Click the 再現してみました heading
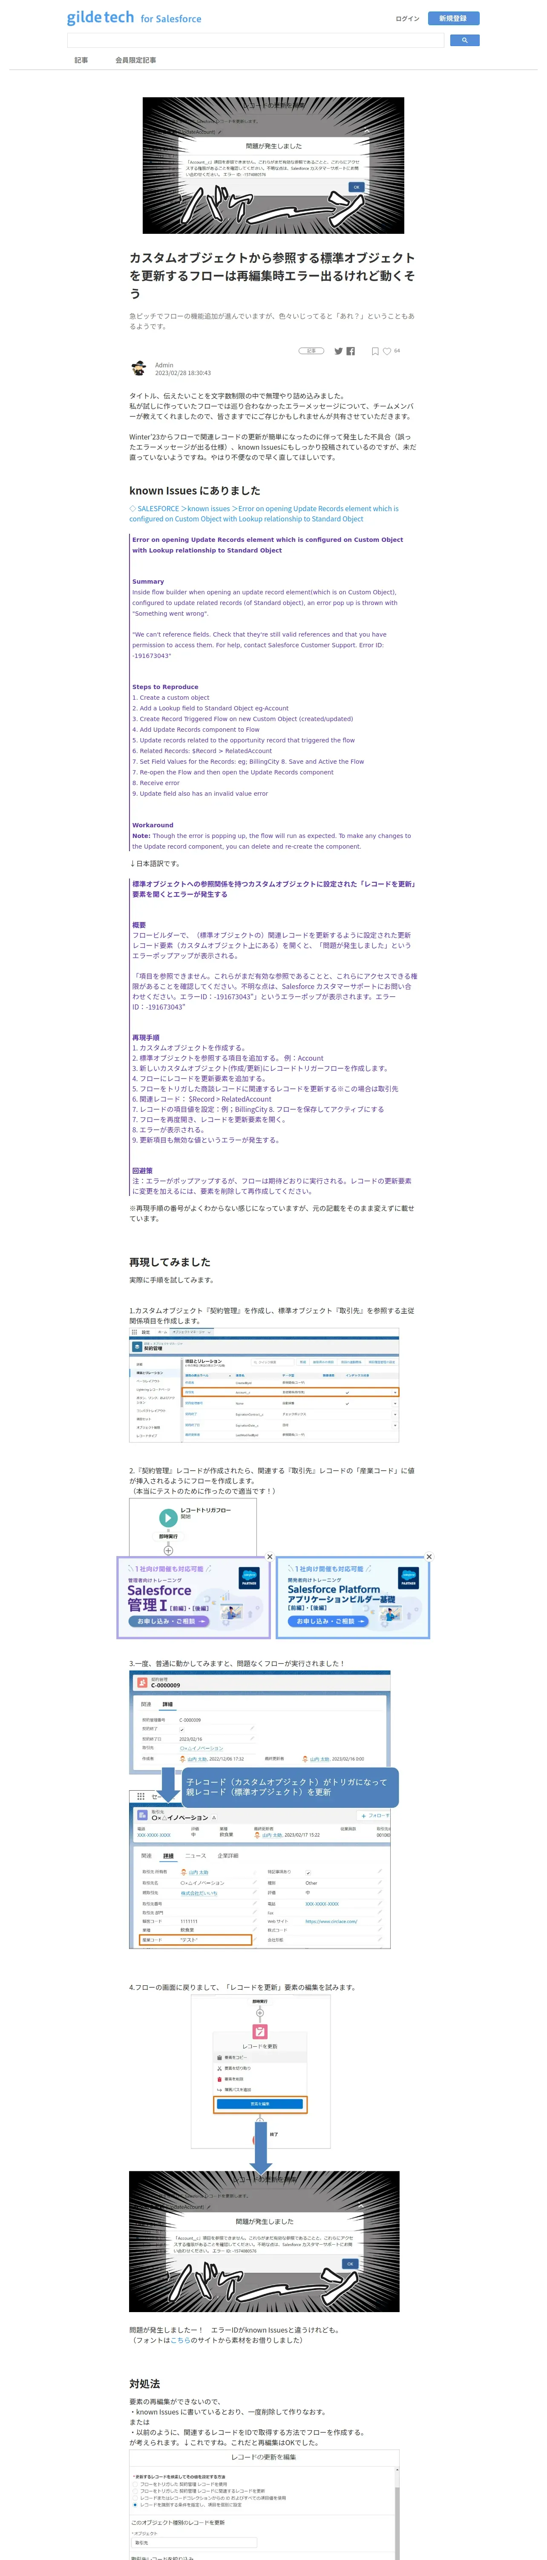The height and width of the screenshot is (2560, 547). [170, 1262]
